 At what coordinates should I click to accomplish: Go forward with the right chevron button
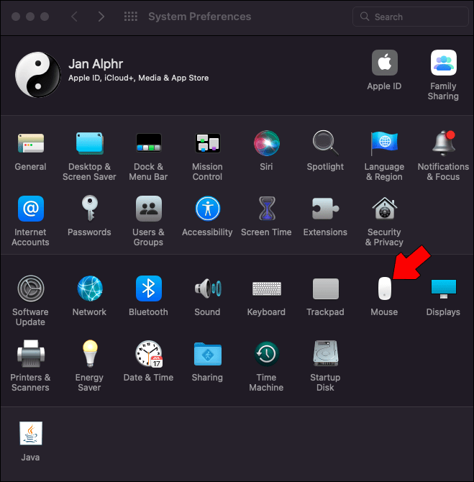tap(101, 17)
